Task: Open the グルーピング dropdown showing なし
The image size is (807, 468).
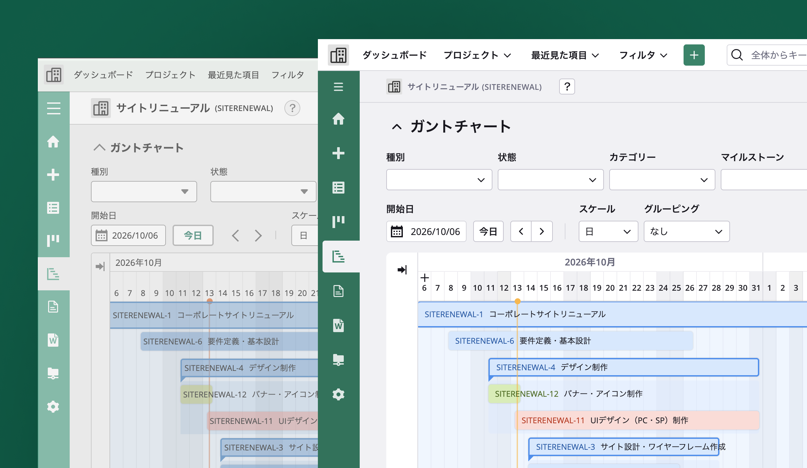Action: click(x=687, y=231)
